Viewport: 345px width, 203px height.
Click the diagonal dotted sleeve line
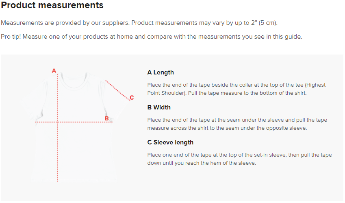[x=117, y=90]
